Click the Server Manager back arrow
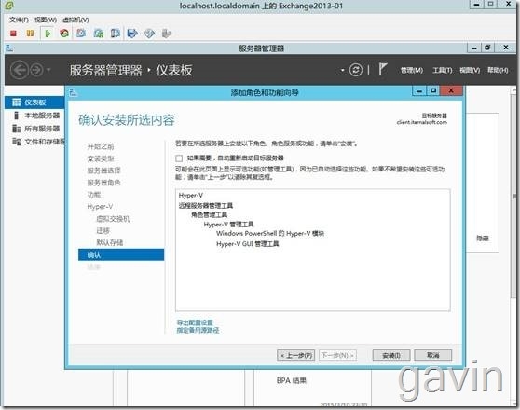The height and width of the screenshot is (410, 520). 20,70
